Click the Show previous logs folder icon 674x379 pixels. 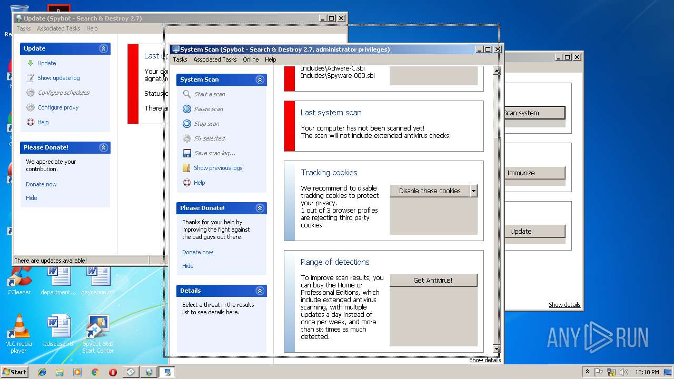(187, 168)
